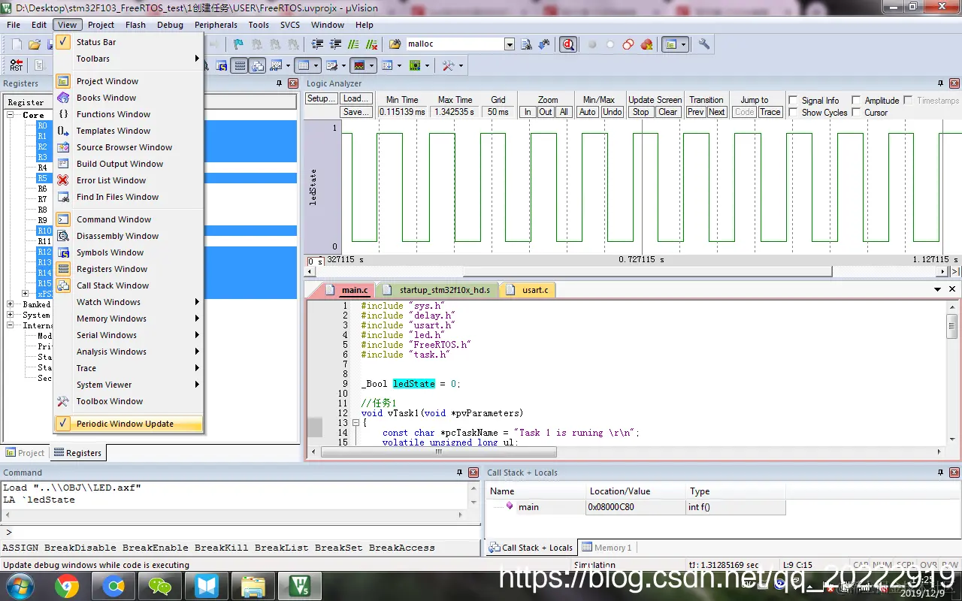Switch to the usart.c editor tab

[528, 290]
